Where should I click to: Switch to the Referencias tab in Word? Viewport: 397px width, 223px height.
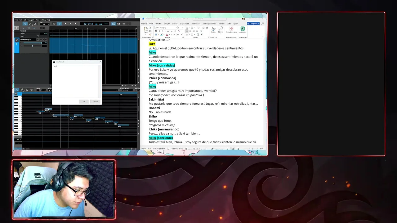(196, 24)
